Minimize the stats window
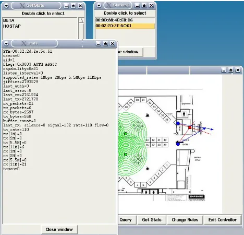 click(98, 43)
